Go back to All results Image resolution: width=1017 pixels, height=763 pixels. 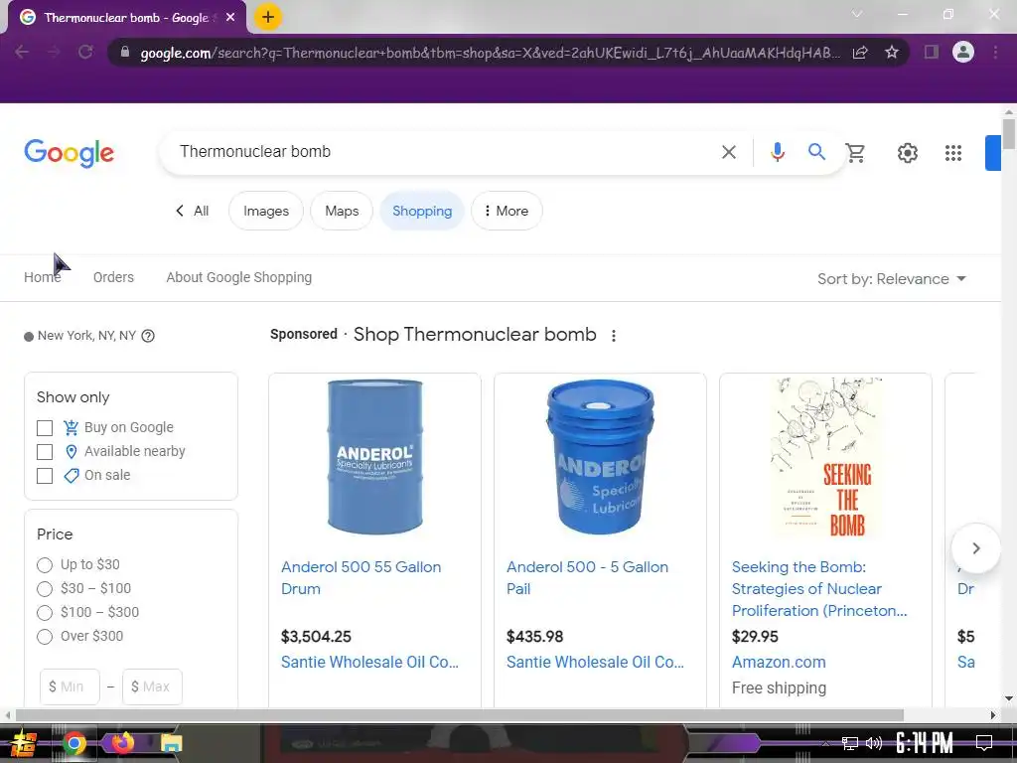(192, 211)
